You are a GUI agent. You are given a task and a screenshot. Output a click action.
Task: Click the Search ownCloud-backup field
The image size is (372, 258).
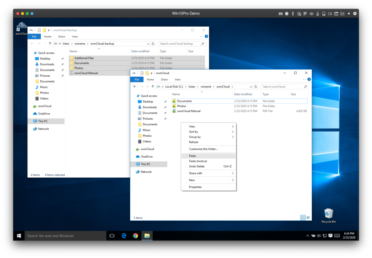point(182,44)
